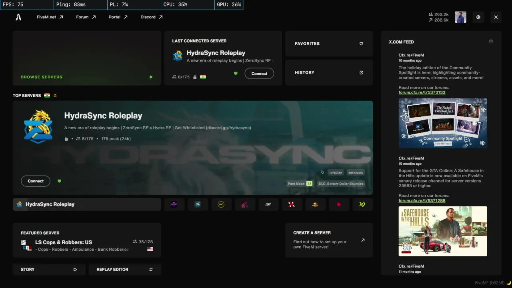512x288 pixels.
Task: Click the FiveM logo icon
Action: pyautogui.click(x=18, y=17)
